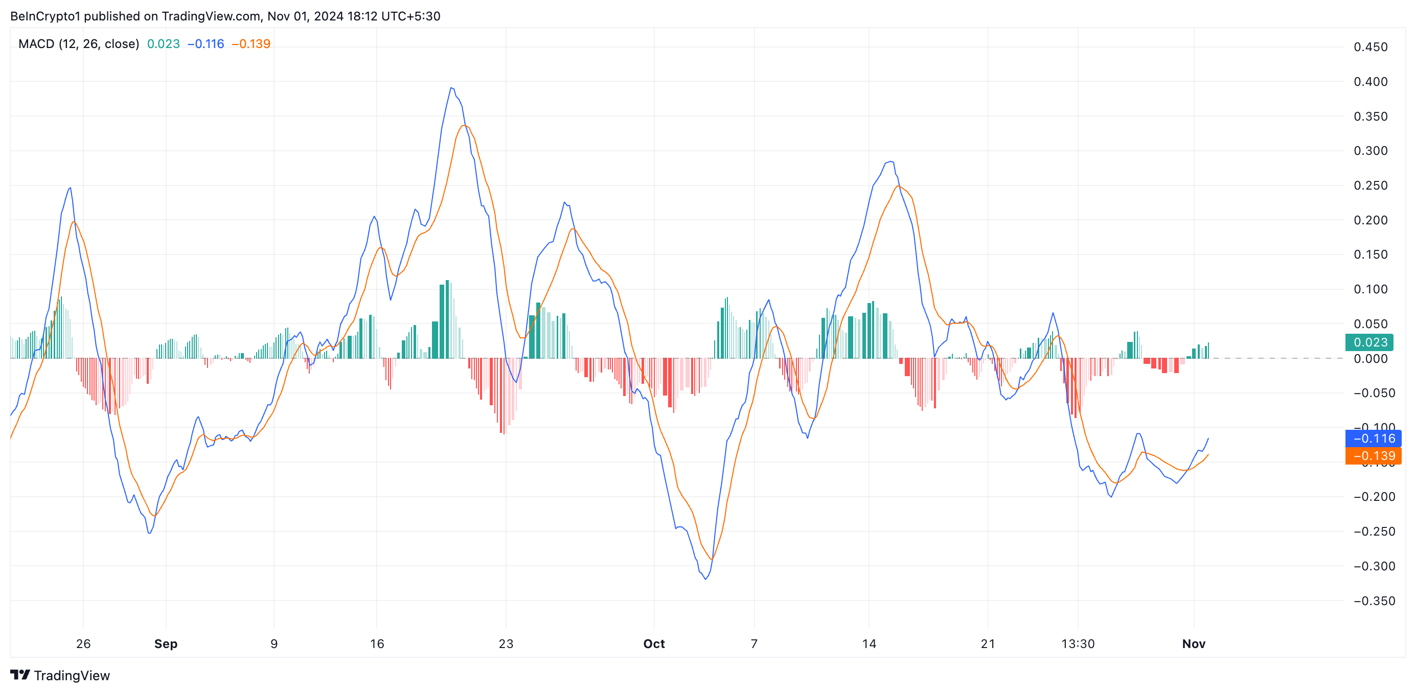1416x693 pixels.
Task: Click the TradingView logo icon
Action: click(x=20, y=674)
